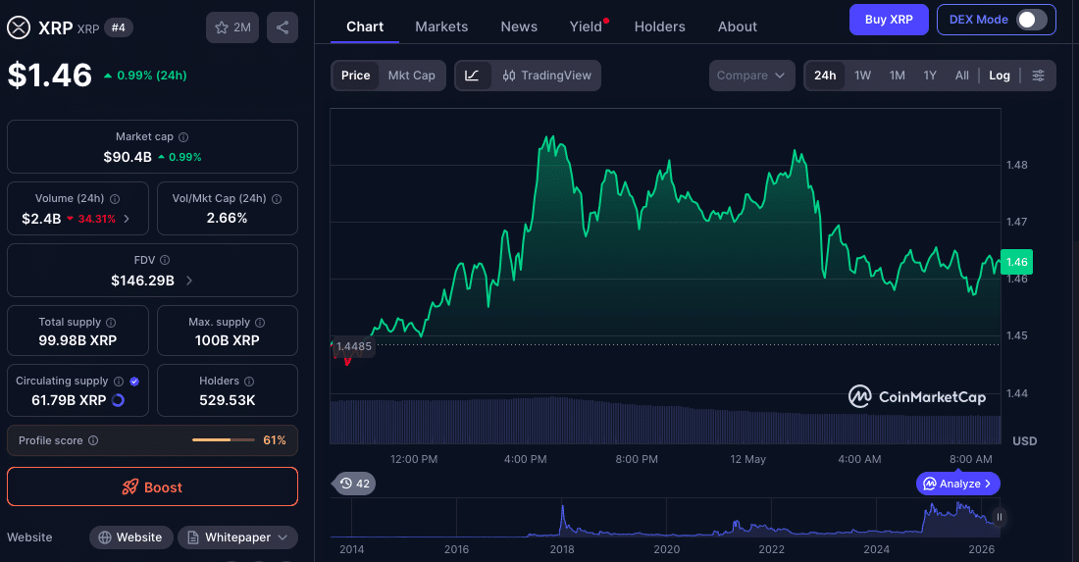This screenshot has width=1079, height=562.
Task: Click the $1.46 price heading
Action: 50,75
